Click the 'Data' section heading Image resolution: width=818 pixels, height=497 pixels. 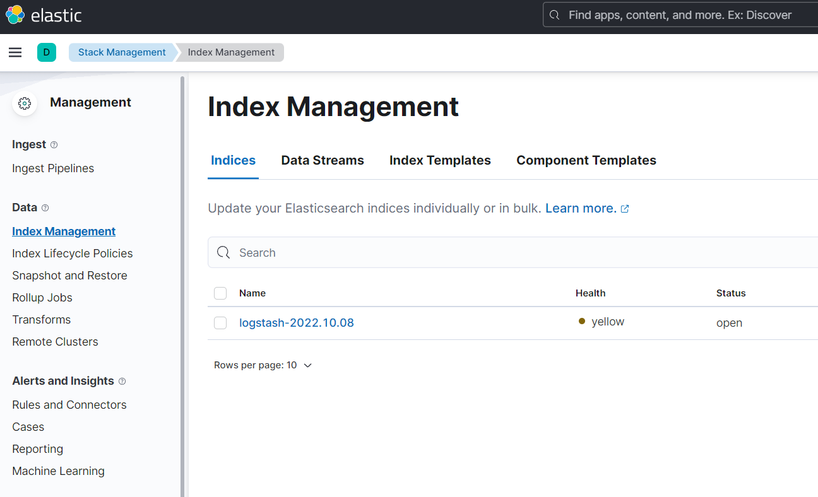[25, 208]
